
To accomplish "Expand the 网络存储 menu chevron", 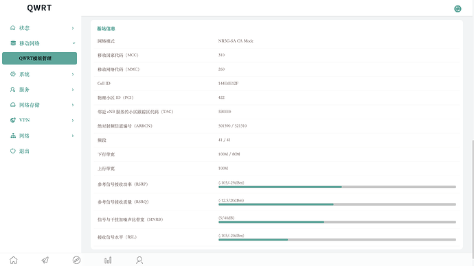I will [x=73, y=105].
